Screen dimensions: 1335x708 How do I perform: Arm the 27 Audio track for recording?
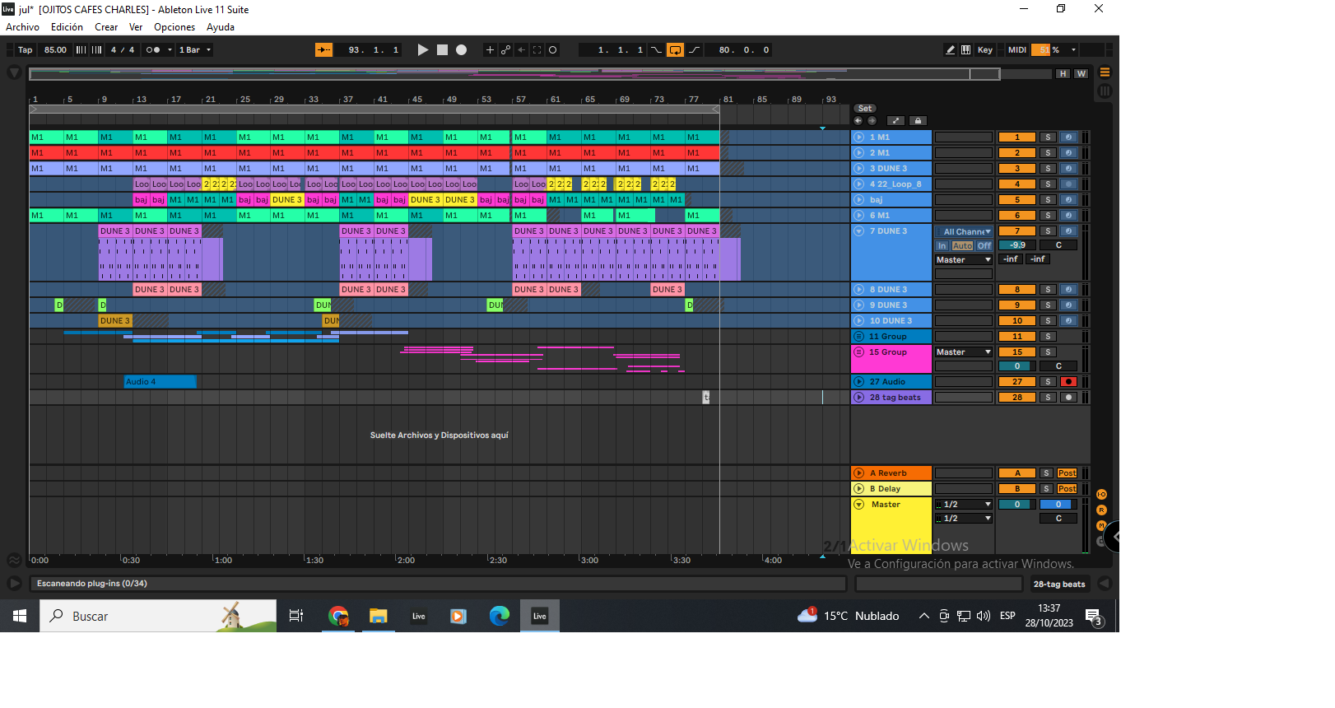click(1068, 382)
